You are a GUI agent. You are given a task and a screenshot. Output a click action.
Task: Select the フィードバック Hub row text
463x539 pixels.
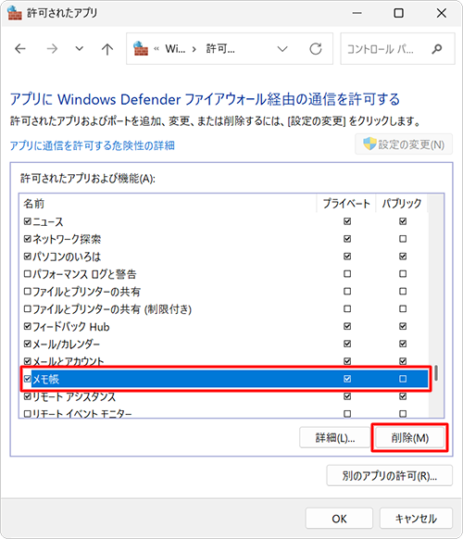click(x=70, y=327)
